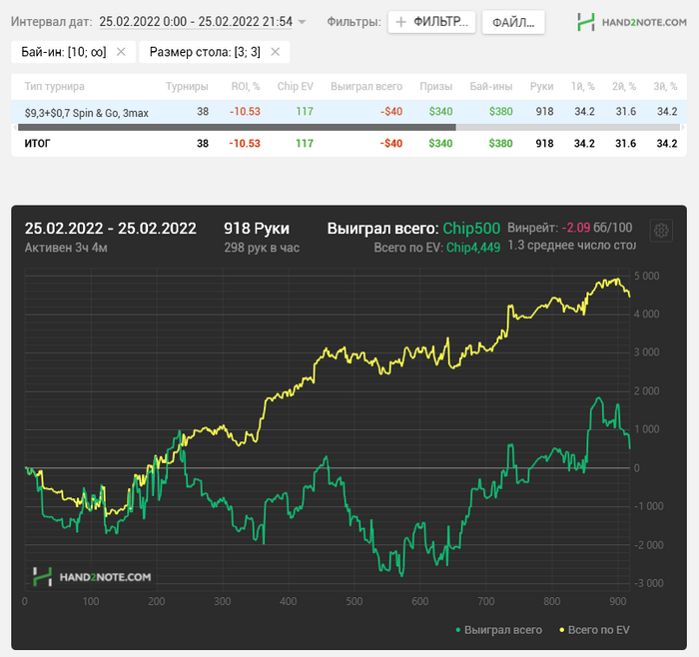699x657 pixels.
Task: Sort by Руки column header
Action: (541, 87)
